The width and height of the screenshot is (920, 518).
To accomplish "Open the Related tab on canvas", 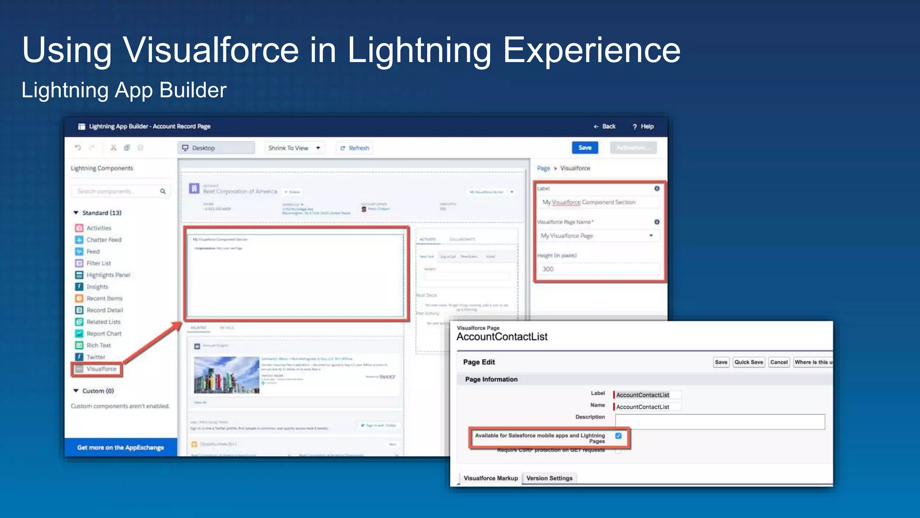I will point(198,328).
